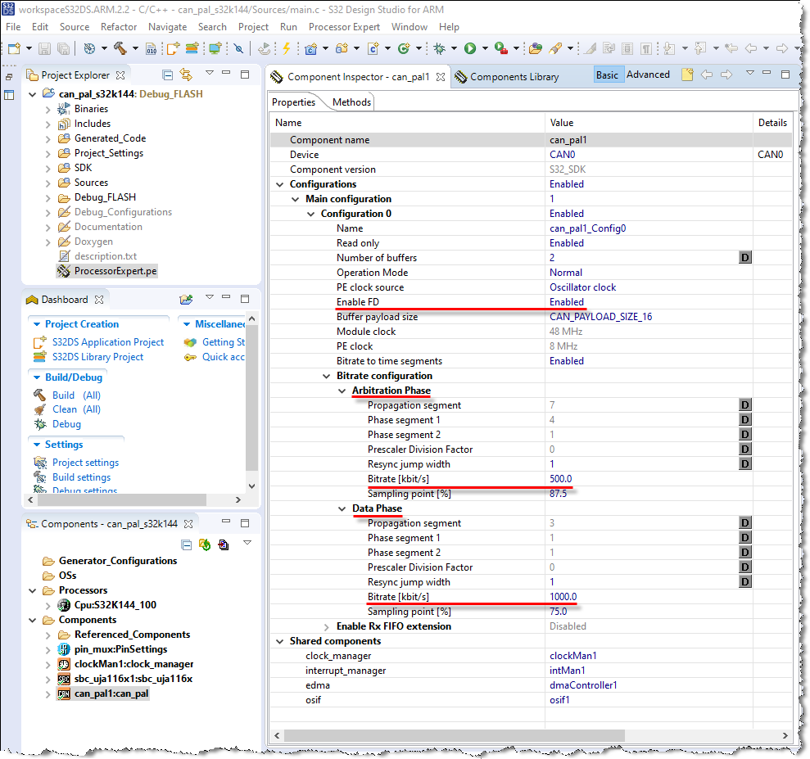The height and width of the screenshot is (759, 810).
Task: Click S32DS Library Project link
Action: (97, 357)
